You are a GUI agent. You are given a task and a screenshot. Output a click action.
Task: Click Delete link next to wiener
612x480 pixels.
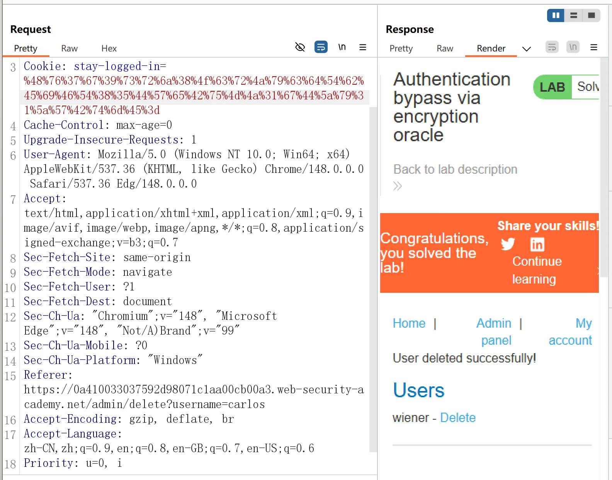click(458, 418)
